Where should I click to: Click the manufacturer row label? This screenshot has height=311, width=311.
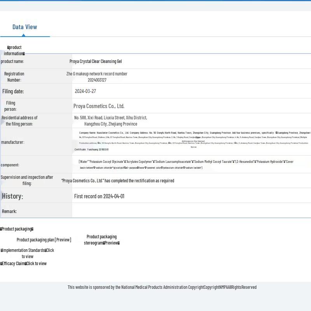click(12, 142)
